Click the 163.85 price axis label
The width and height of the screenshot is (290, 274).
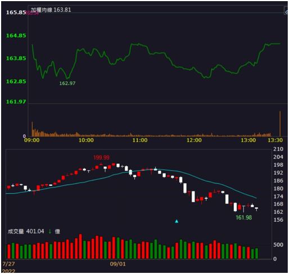tap(16, 58)
